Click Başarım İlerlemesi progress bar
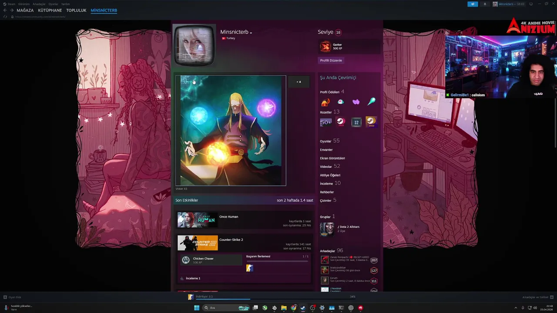Image resolution: width=557 pixels, height=313 pixels. (277, 261)
